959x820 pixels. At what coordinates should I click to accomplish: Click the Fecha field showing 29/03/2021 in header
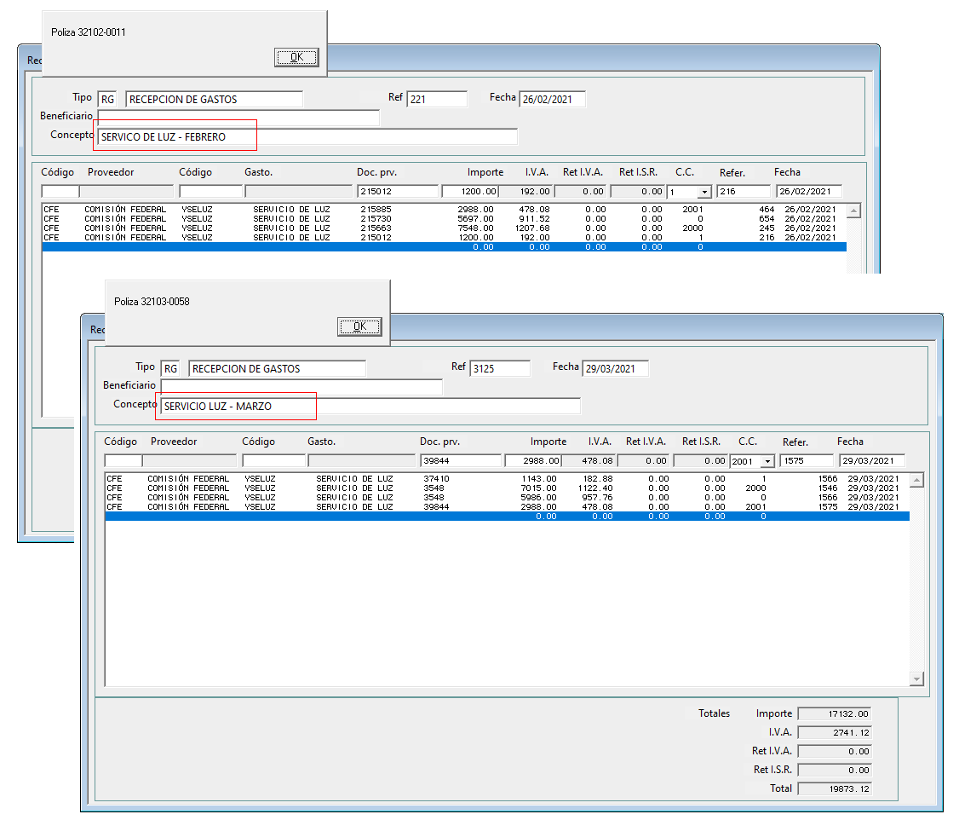click(x=615, y=368)
